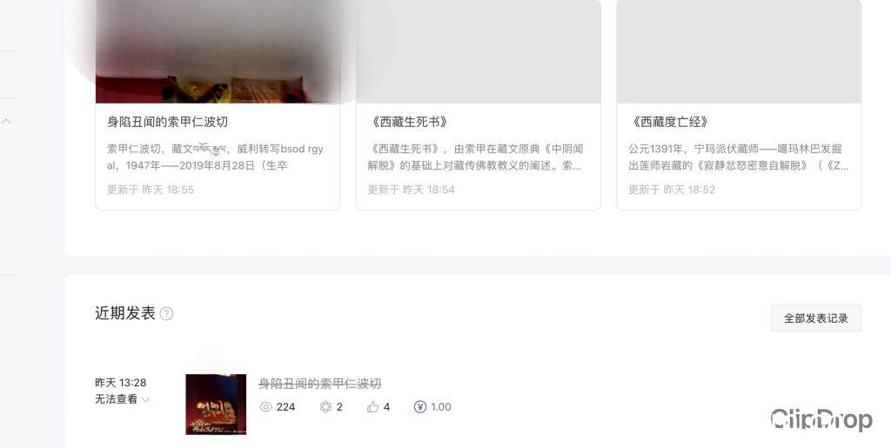Viewport: 891px width, 448px height.
Task: Open 全部发表记录 button
Action: [x=816, y=318]
